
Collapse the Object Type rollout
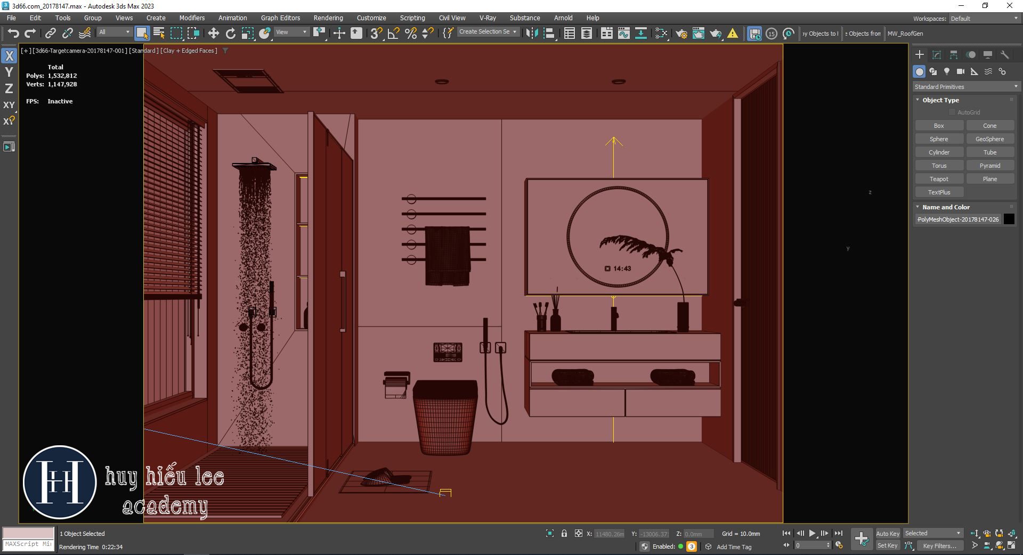click(x=918, y=100)
